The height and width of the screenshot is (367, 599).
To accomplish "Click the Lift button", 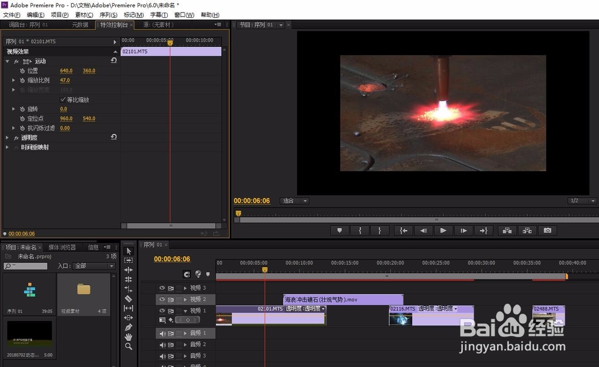I will pyautogui.click(x=507, y=230).
